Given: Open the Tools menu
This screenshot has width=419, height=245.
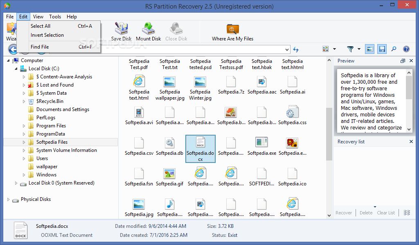Looking at the screenshot, I should coord(55,16).
